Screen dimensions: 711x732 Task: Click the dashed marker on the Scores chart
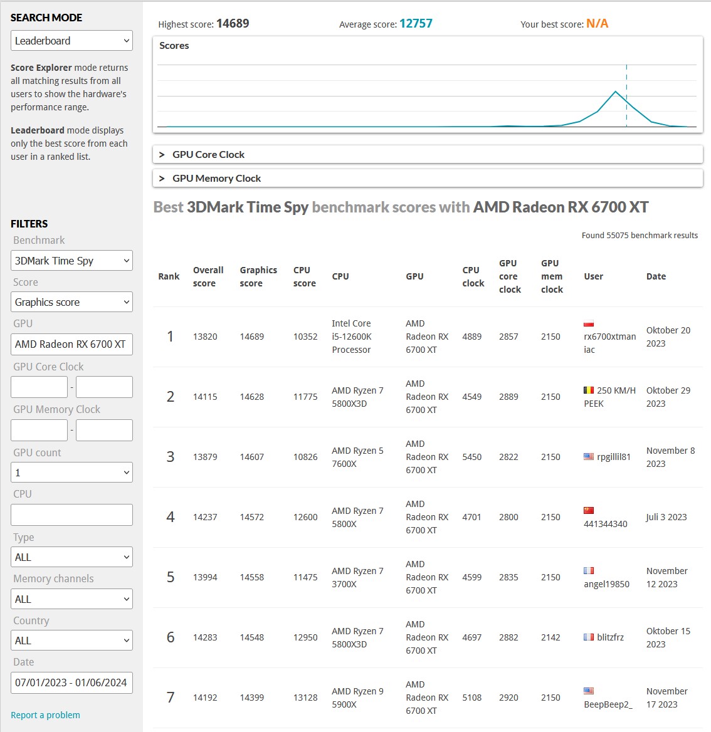pos(626,96)
